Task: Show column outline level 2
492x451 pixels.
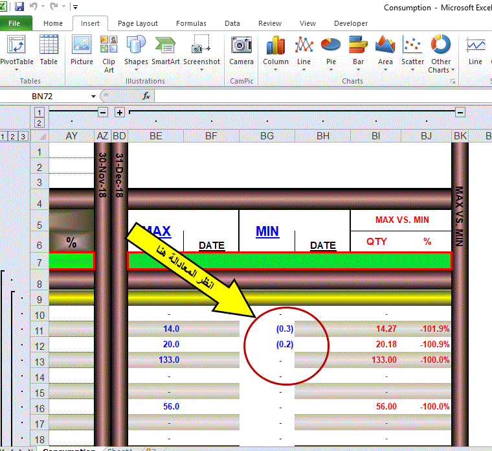Action: [39, 123]
